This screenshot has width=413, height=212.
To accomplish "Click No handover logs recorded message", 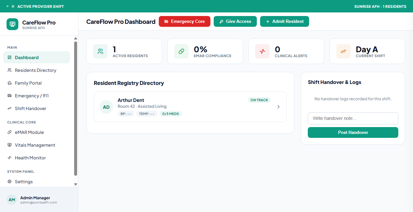I will [x=353, y=99].
